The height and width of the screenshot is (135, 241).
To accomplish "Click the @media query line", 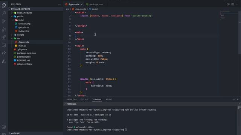I will pyautogui.click(x=98, y=79).
